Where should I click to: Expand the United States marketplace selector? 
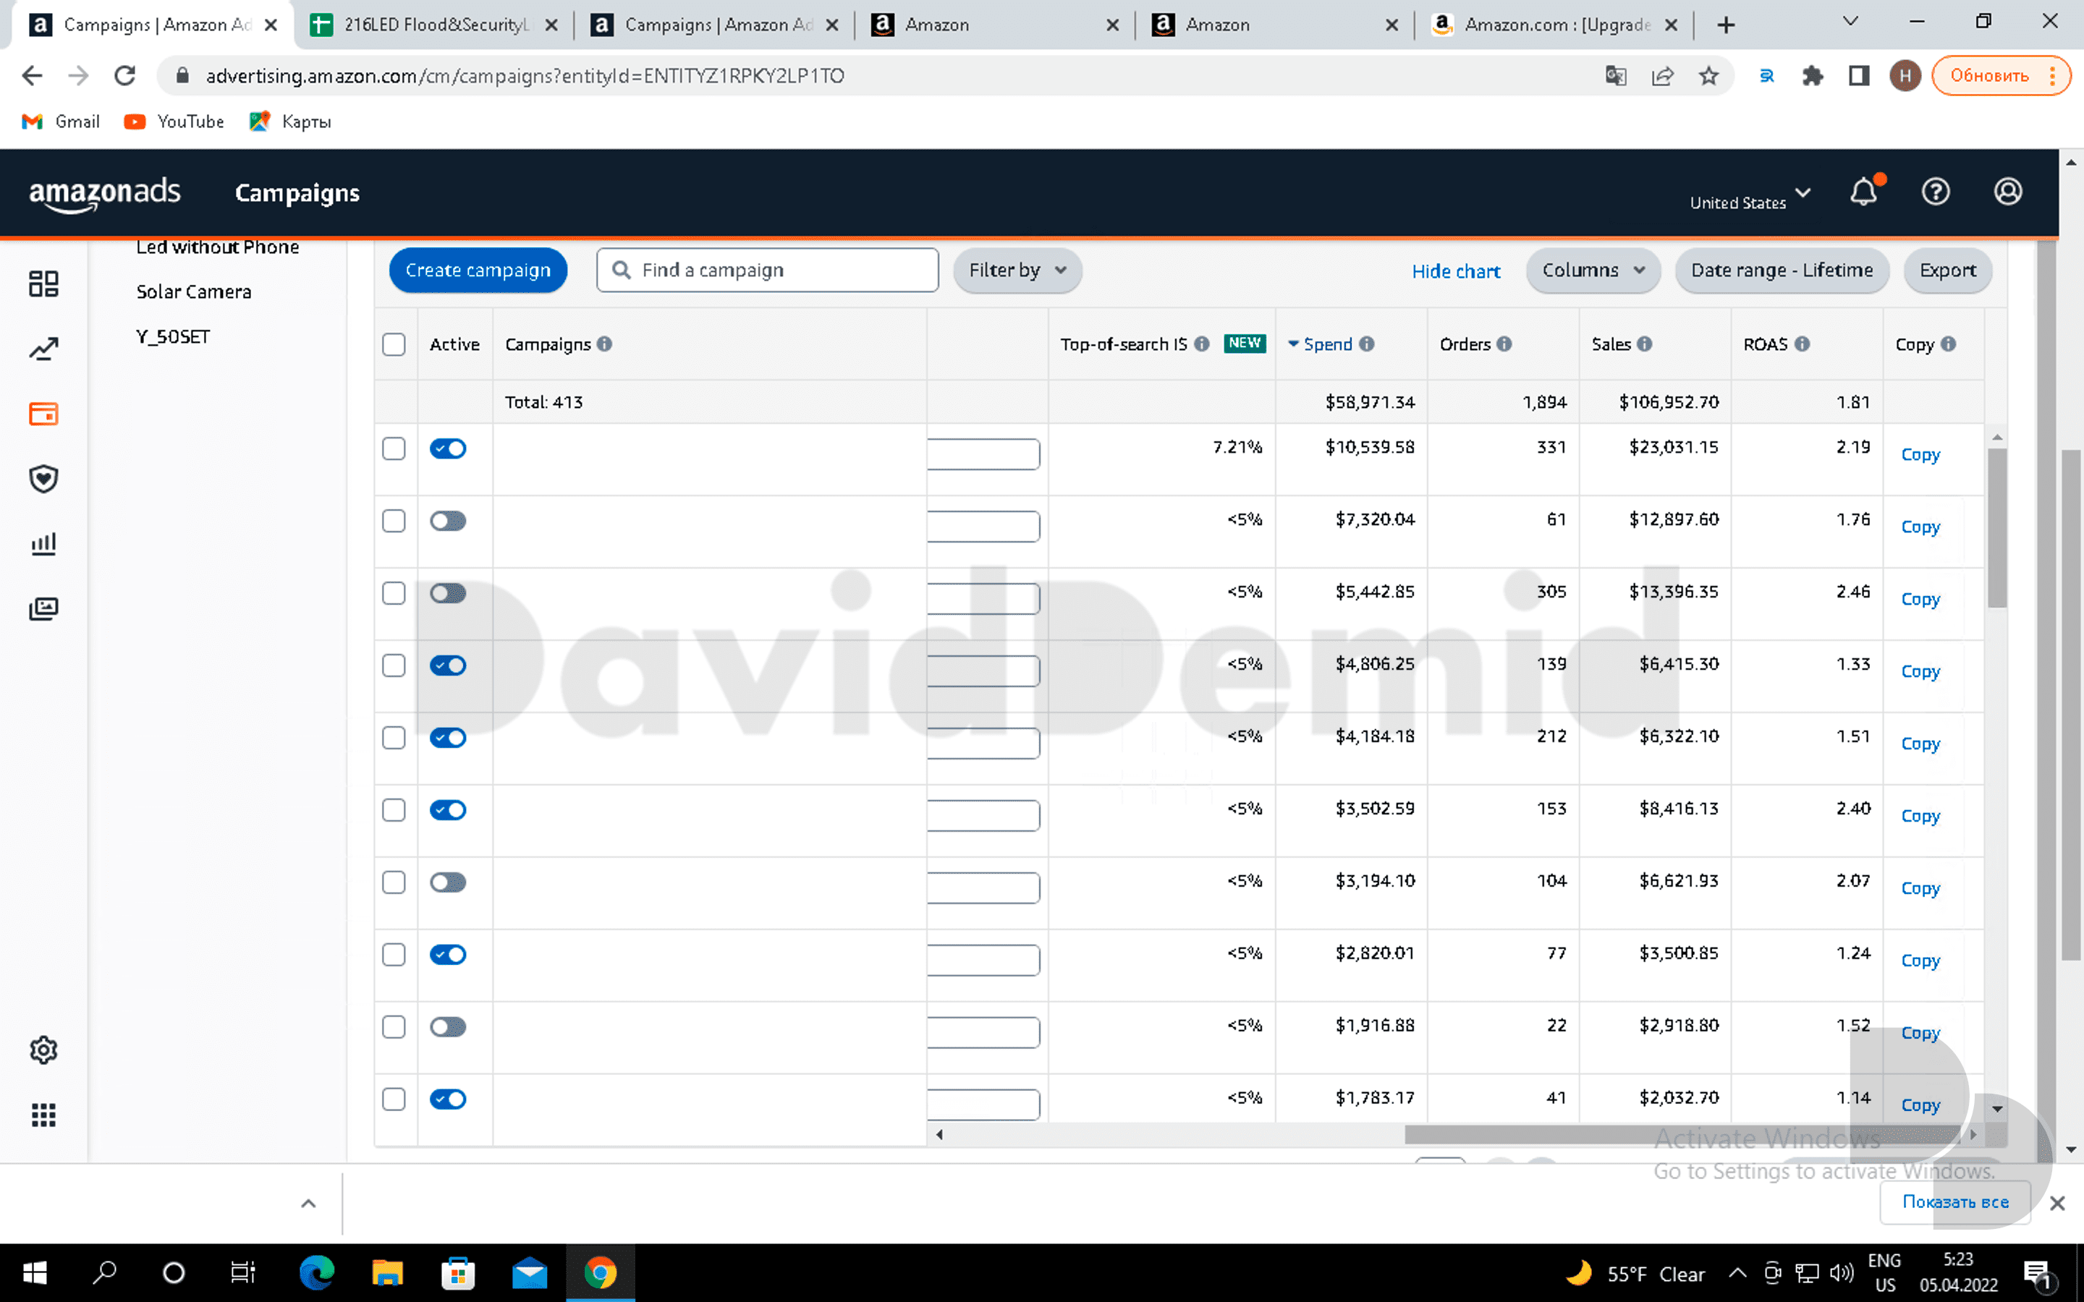coord(1750,198)
